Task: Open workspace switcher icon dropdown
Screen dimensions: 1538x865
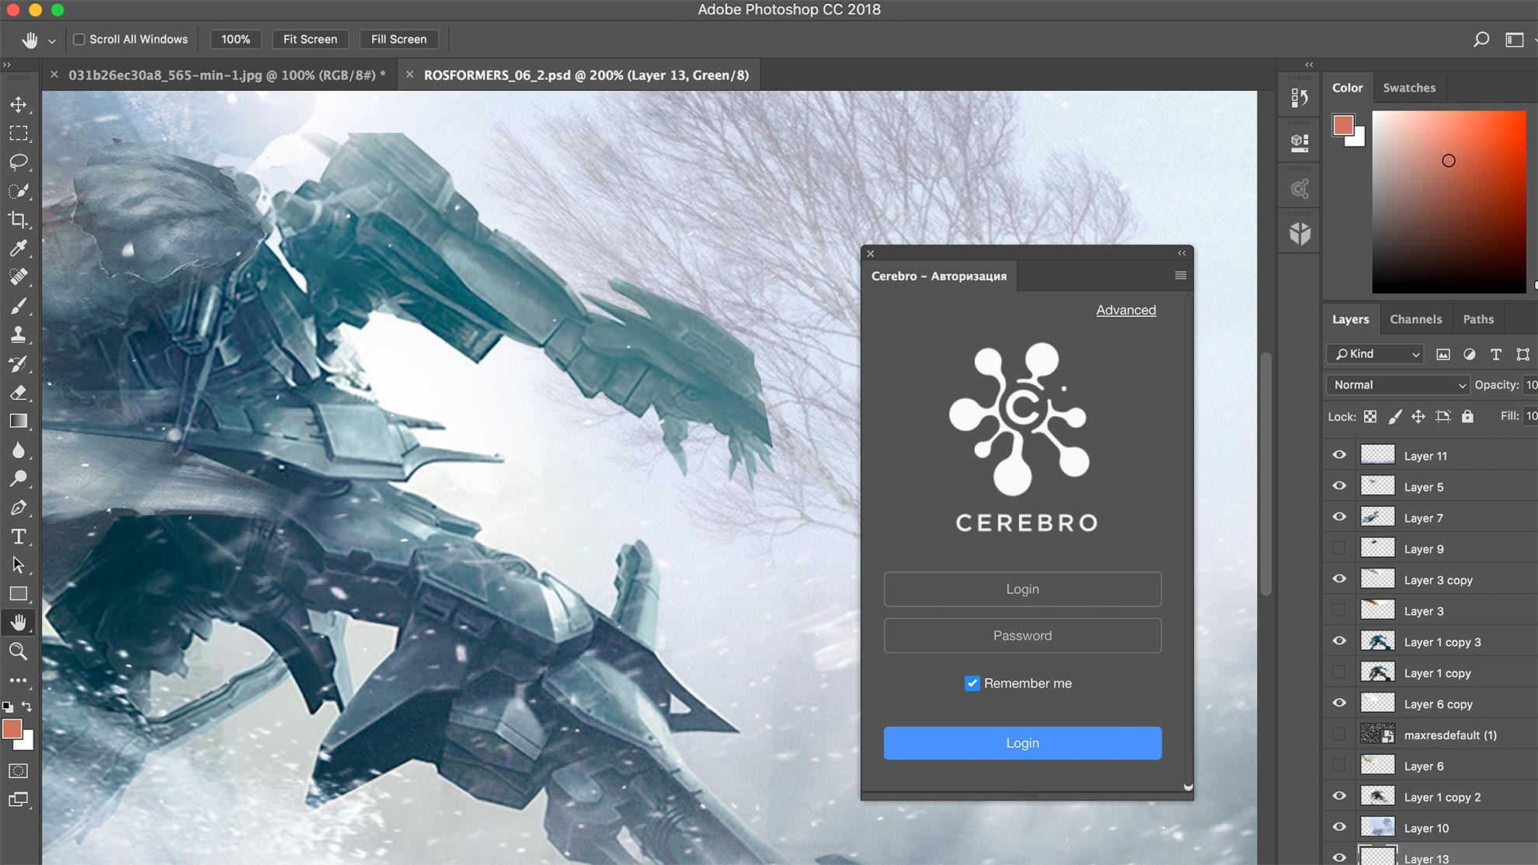Action: click(x=1515, y=39)
